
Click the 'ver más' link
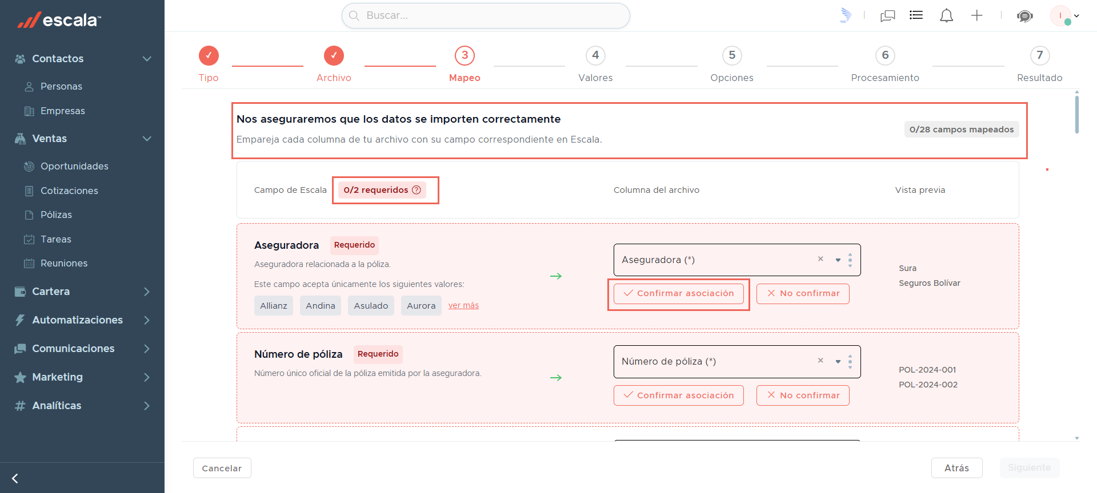click(x=463, y=305)
